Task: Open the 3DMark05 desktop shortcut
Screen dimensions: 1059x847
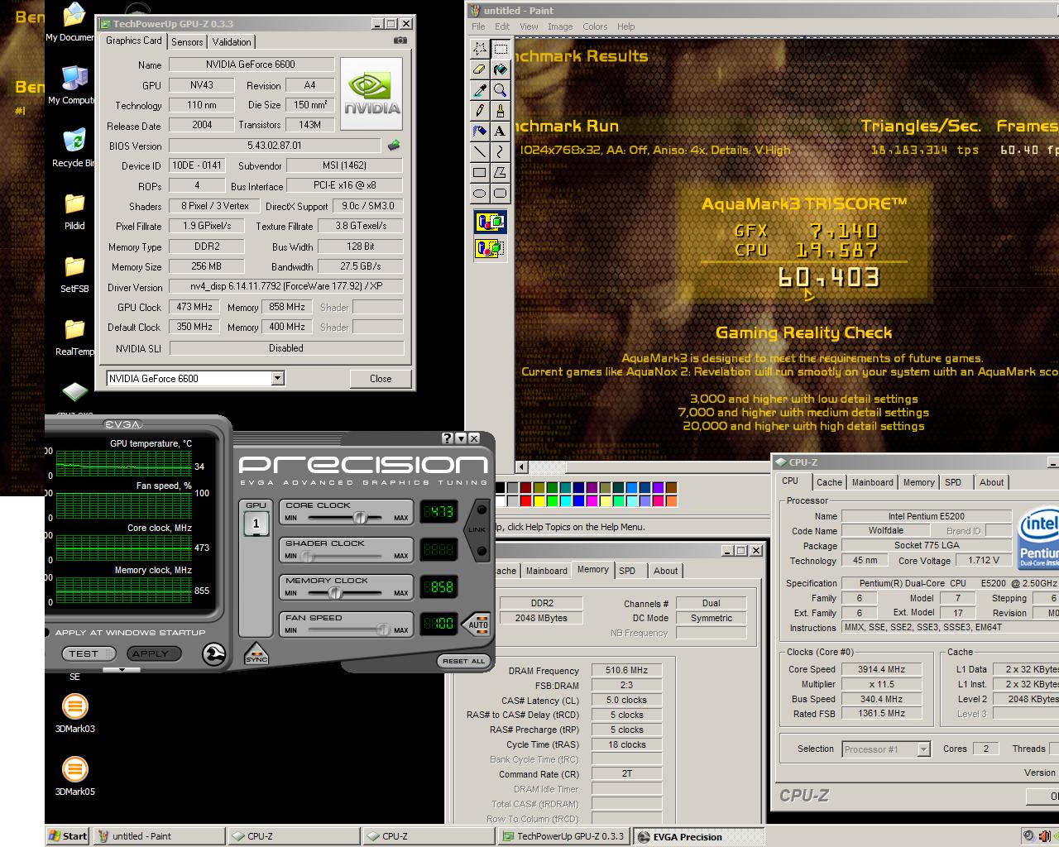Action: click(x=74, y=776)
